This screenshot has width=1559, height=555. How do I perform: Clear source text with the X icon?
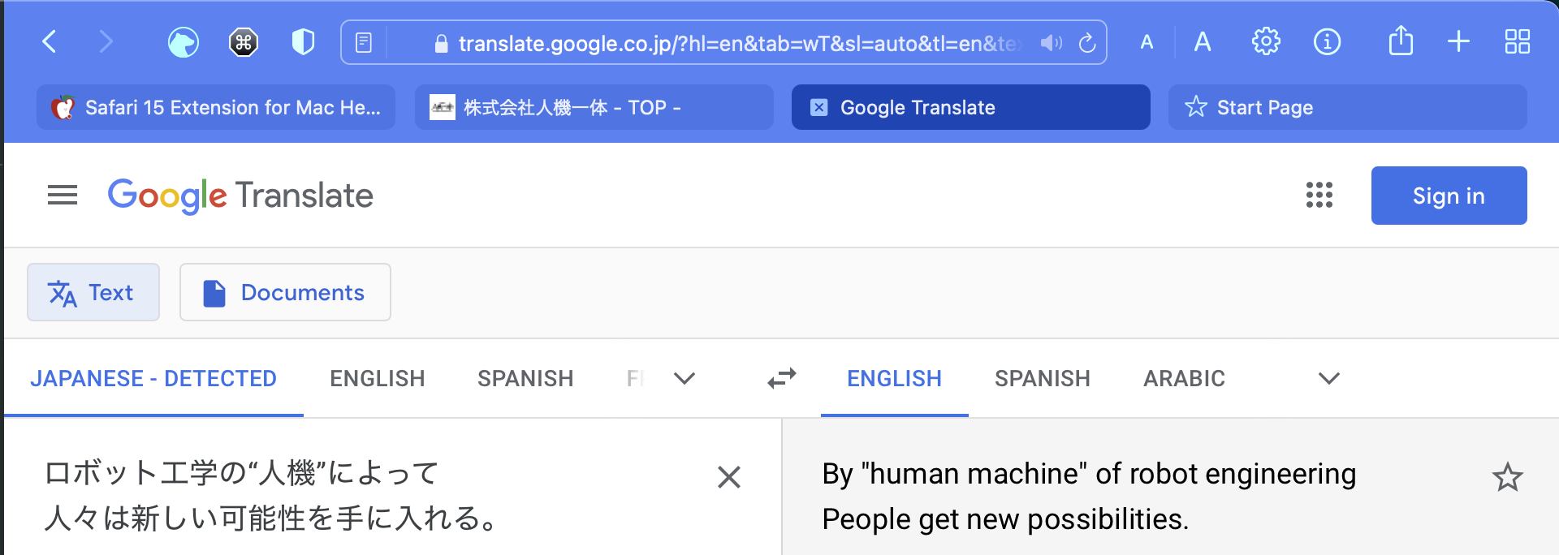[x=729, y=477]
